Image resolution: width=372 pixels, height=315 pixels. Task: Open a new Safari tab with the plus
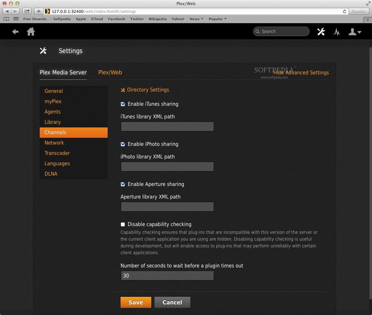tap(367, 20)
